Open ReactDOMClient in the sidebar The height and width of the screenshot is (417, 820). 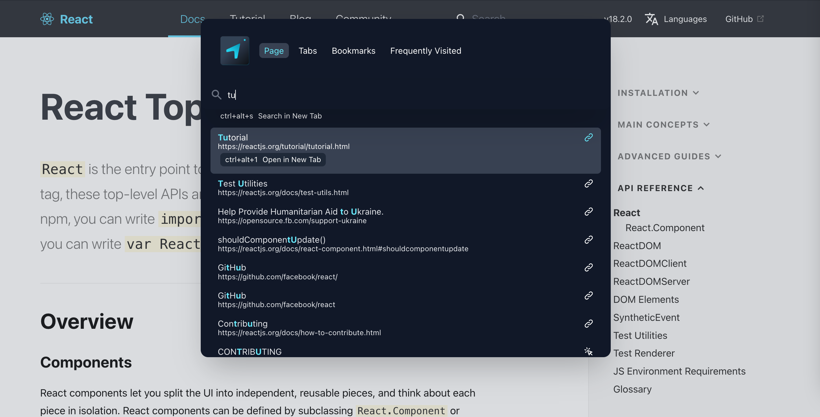[x=650, y=263]
